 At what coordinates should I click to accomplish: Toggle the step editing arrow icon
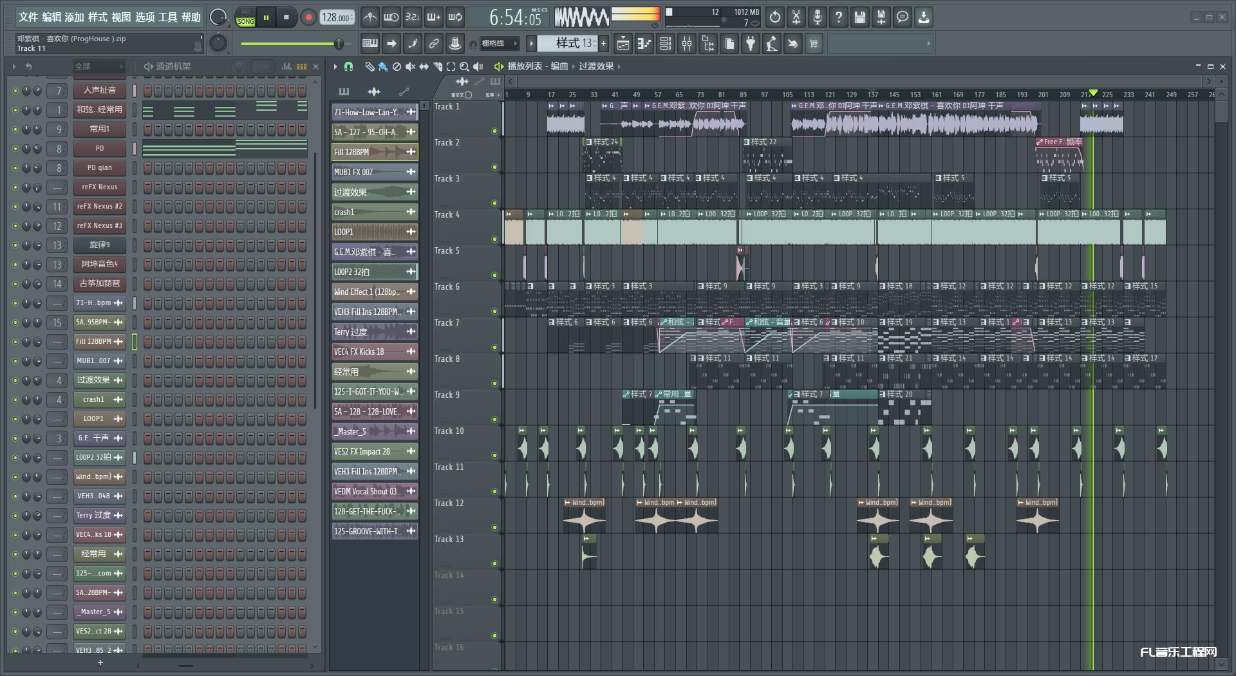click(x=391, y=44)
